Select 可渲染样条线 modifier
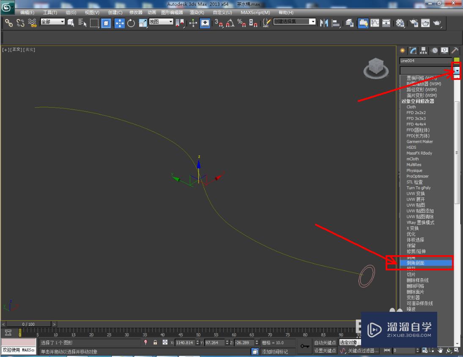 point(419,303)
